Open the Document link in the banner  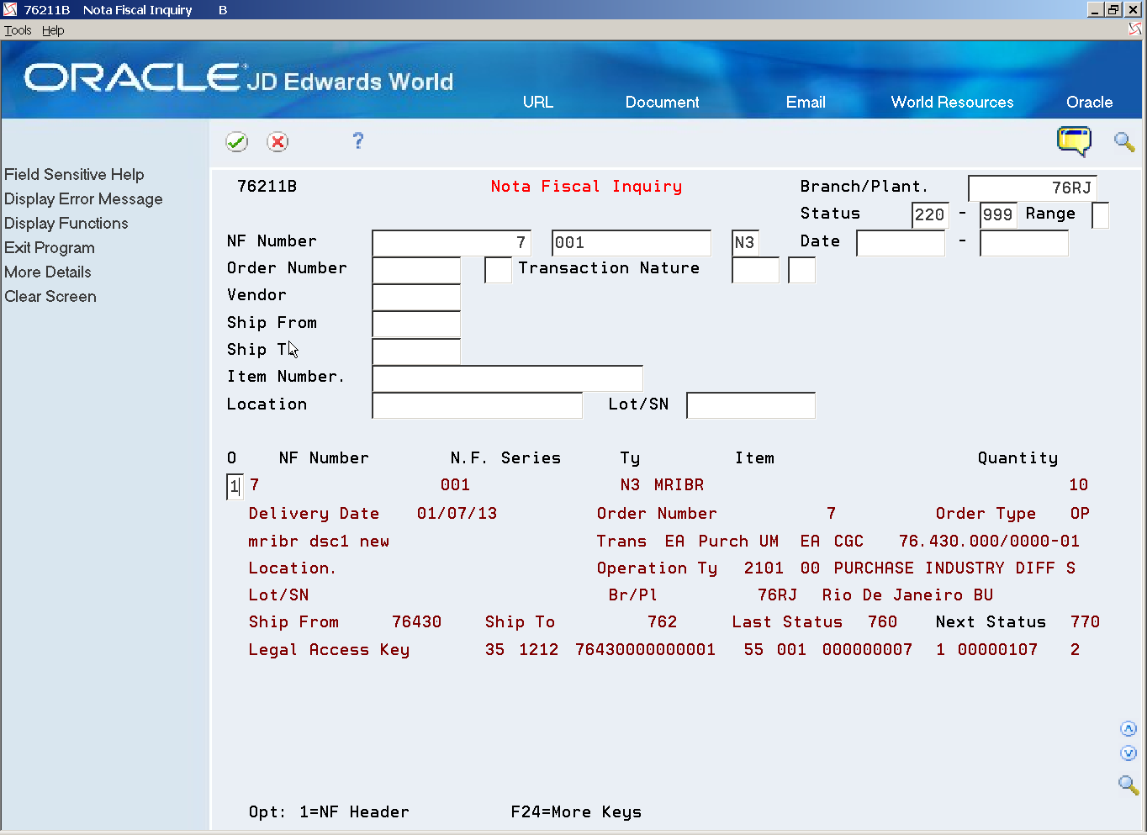(662, 102)
